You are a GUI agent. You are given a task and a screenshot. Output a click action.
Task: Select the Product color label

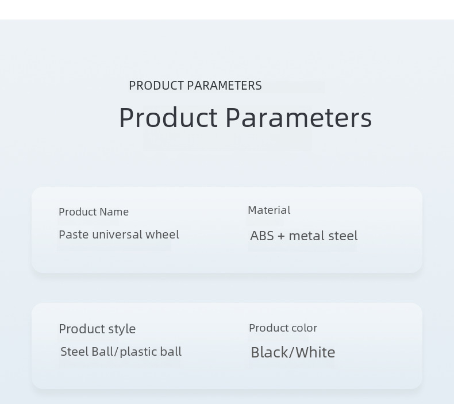(283, 328)
